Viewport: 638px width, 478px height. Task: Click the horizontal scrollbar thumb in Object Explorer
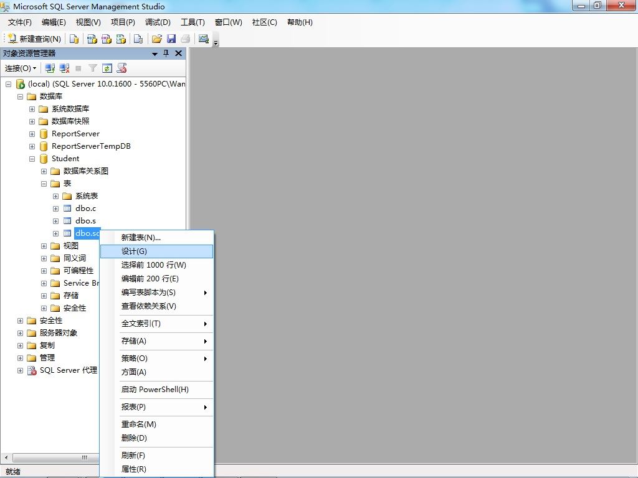(x=55, y=457)
